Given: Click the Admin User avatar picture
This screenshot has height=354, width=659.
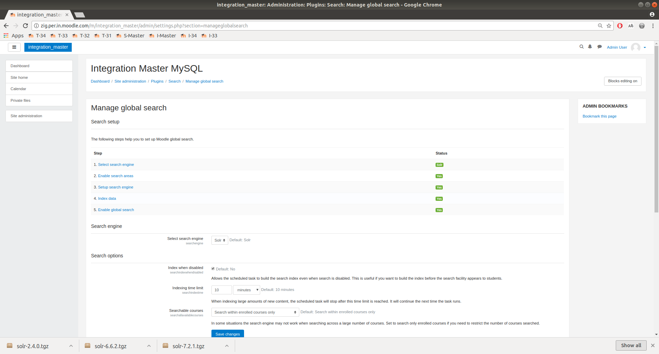Looking at the screenshot, I should [x=636, y=47].
